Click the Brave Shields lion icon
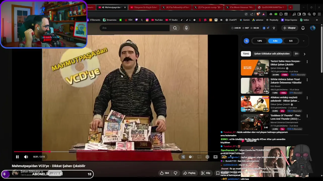The image size is (323, 181). click(258, 14)
